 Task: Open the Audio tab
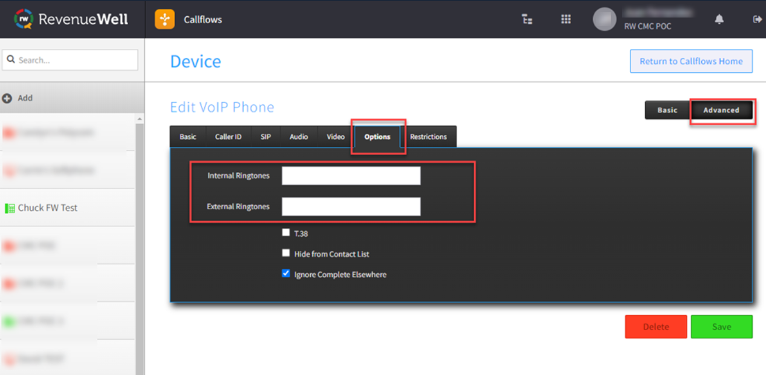tap(299, 136)
